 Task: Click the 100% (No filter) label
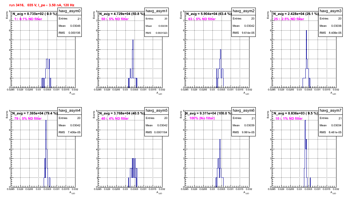coord(202,118)
